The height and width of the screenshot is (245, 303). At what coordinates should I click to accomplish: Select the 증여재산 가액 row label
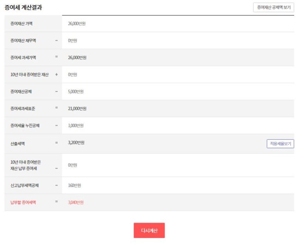pyautogui.click(x=22, y=24)
